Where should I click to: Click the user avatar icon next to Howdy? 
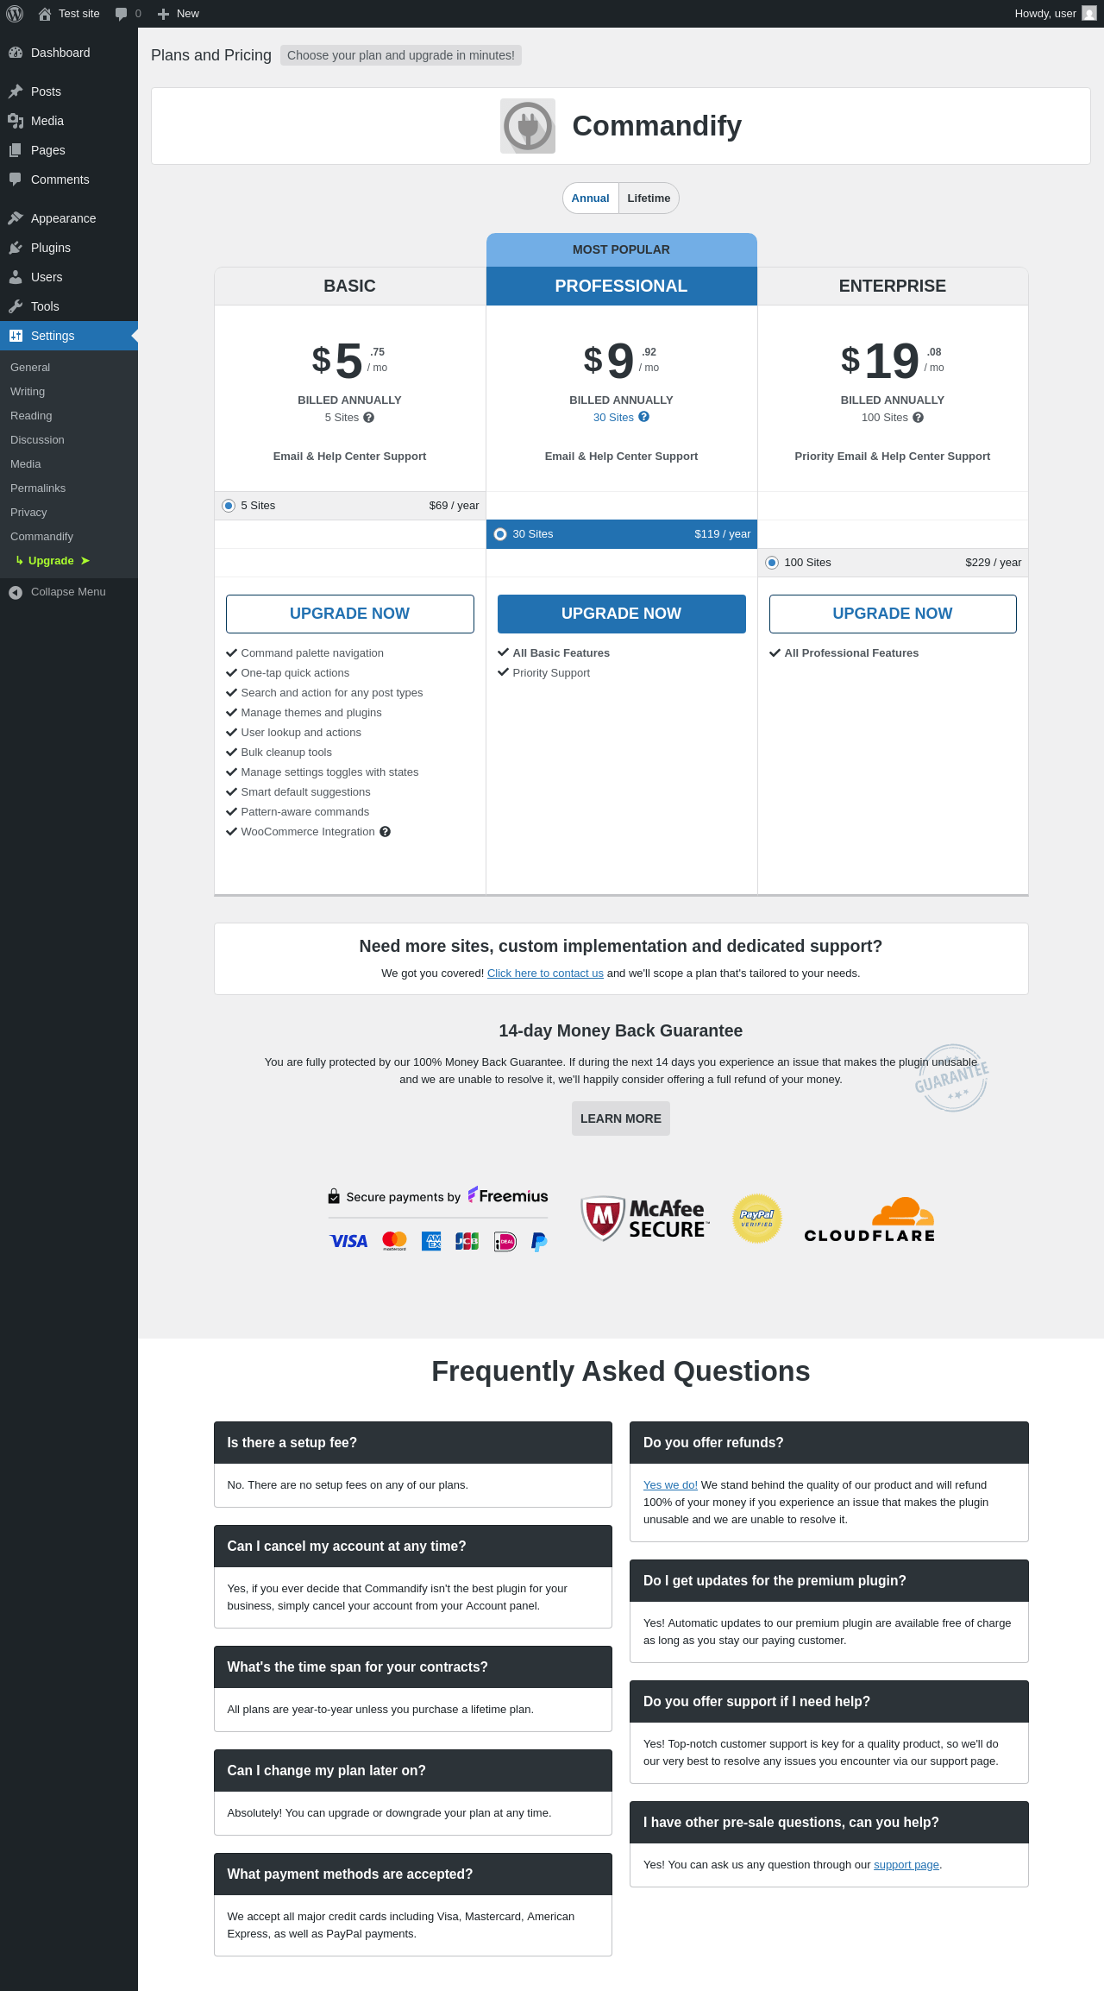[x=1089, y=14]
